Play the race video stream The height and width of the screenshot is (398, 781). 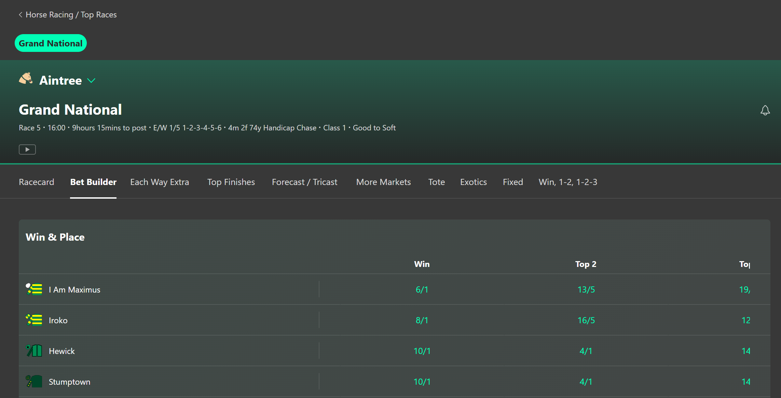click(x=27, y=150)
